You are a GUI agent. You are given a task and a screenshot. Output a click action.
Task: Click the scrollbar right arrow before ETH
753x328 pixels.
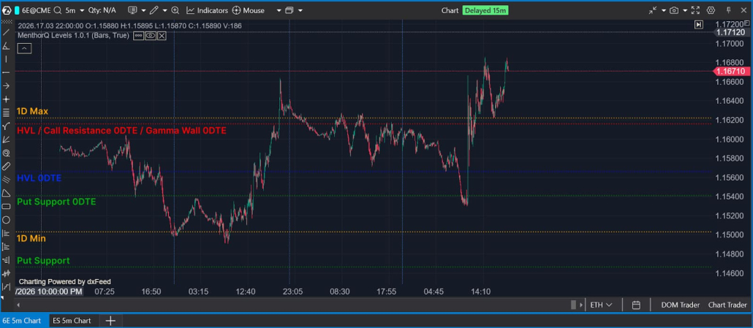tap(582, 305)
